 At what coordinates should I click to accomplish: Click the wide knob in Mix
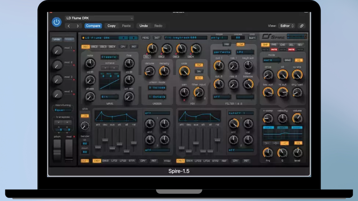click(x=184, y=71)
